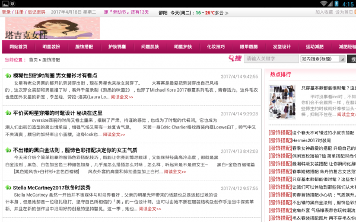Click the 热点排行 outfit thumbnail

coord(282,102)
